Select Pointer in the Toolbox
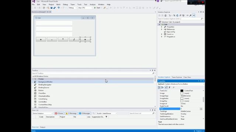Image resolution: width=236 pixels, height=132 pixels. tap(93, 79)
